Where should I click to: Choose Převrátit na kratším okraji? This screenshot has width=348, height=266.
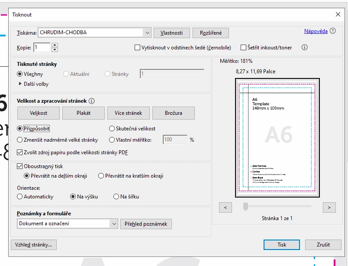point(101,176)
